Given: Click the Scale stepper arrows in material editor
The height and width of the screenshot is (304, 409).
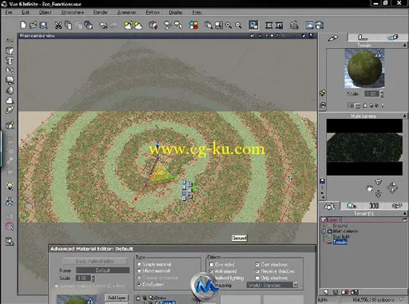Looking at the screenshot, I should 93,278.
